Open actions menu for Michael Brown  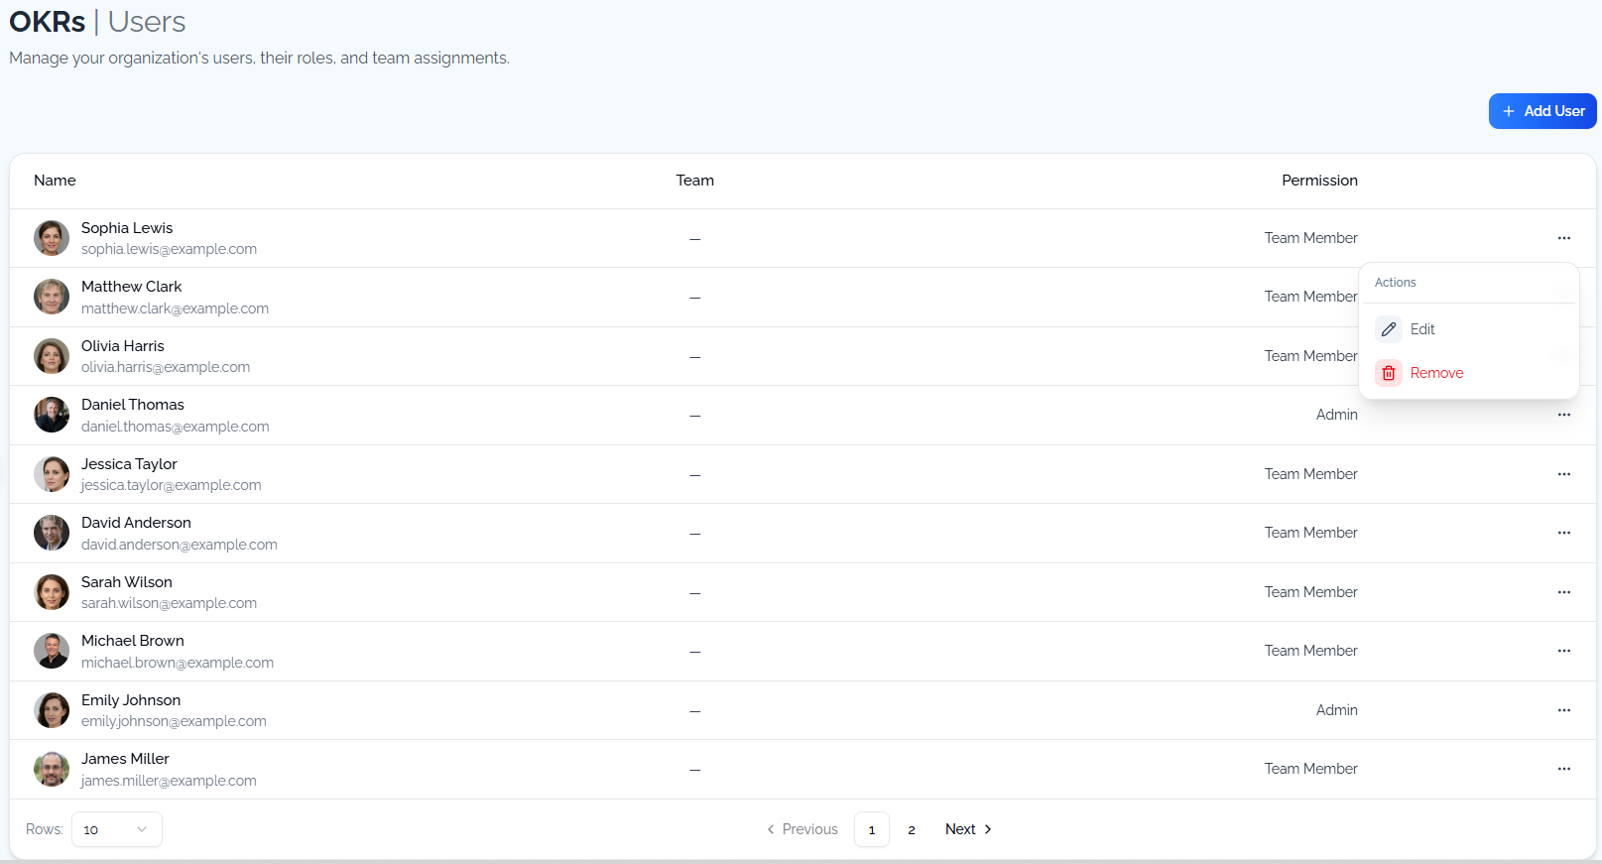[x=1563, y=651]
